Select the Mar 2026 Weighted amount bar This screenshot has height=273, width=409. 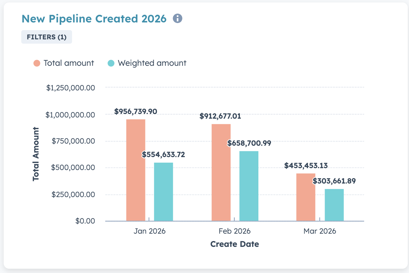tap(334, 205)
